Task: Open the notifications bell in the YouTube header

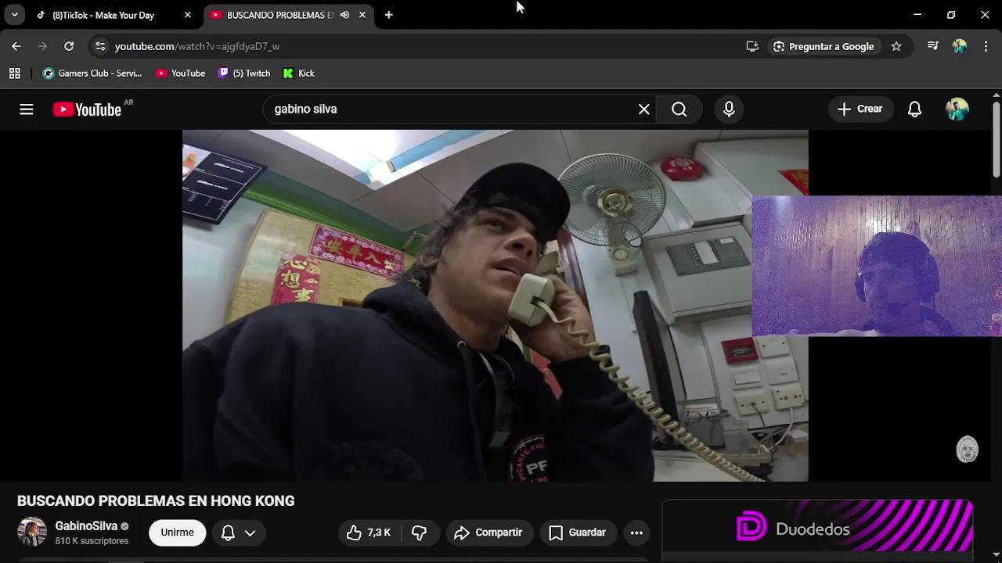Action: 914,109
